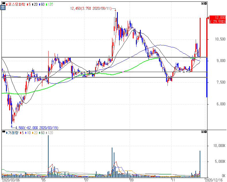Click the 6,000 price axis label
This screenshot has height=182, width=227.
tap(221, 104)
